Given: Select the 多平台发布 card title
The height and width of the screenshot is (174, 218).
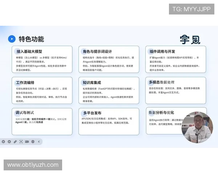Looking at the screenshot, I should (92, 113).
